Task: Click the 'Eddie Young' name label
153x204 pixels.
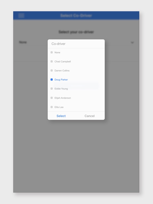Action: point(61,89)
